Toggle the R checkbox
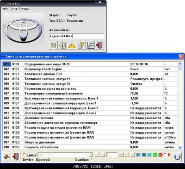The height and width of the screenshot is (169, 185). (x=165, y=155)
